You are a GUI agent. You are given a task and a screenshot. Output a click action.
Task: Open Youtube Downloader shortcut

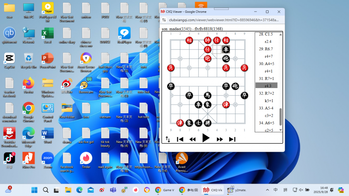[x=9, y=137]
